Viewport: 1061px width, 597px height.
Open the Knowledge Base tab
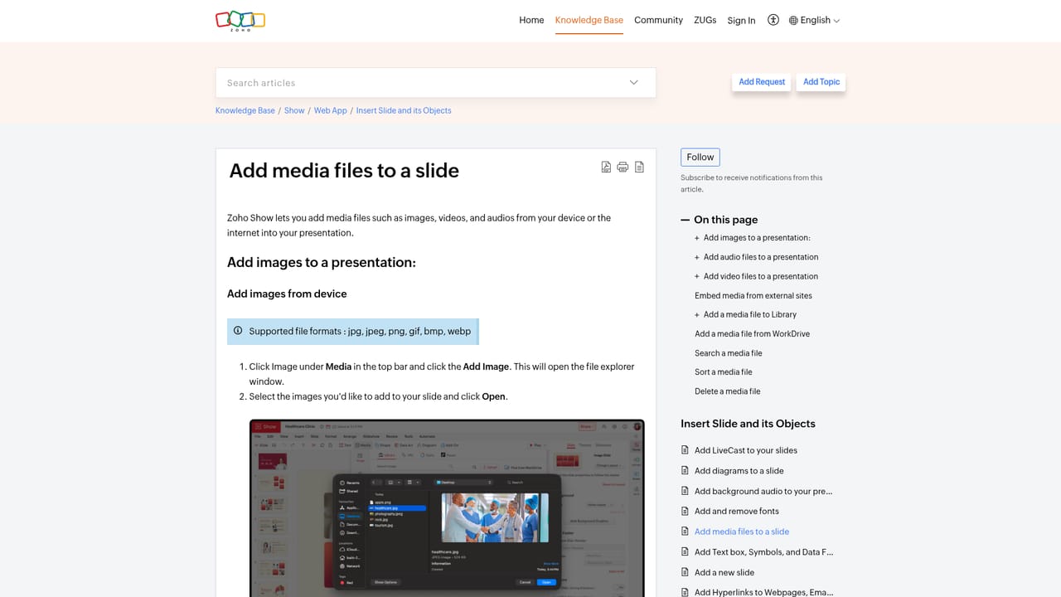[x=589, y=21]
